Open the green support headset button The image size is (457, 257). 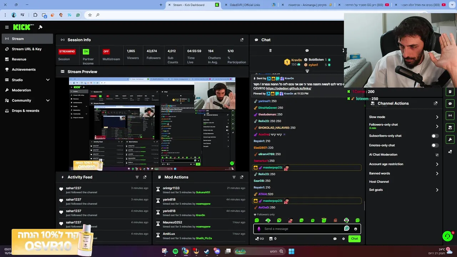pos(447,236)
